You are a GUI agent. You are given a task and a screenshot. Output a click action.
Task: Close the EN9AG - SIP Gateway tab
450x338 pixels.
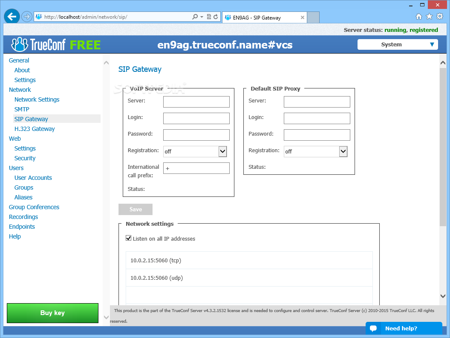302,17
